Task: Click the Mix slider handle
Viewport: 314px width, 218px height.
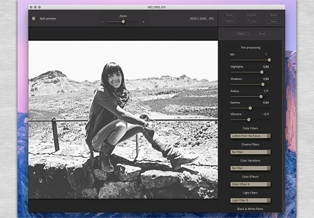Action: coord(269,60)
